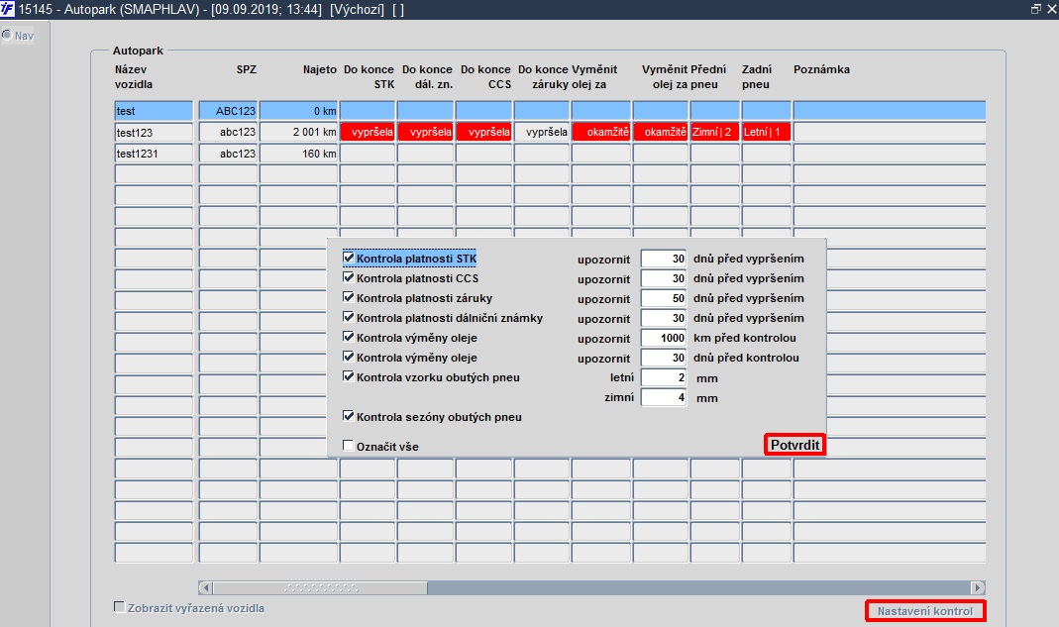
Task: Select the test1231 vehicle row name
Action: (154, 154)
